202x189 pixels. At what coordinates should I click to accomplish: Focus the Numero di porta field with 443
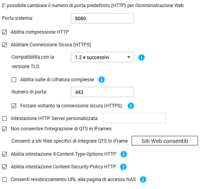coord(103,92)
